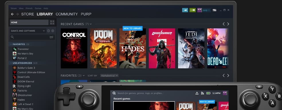282x110 pixels.
Task: Click the purple profile avatar in Steam window
Action: (x=199, y=10)
